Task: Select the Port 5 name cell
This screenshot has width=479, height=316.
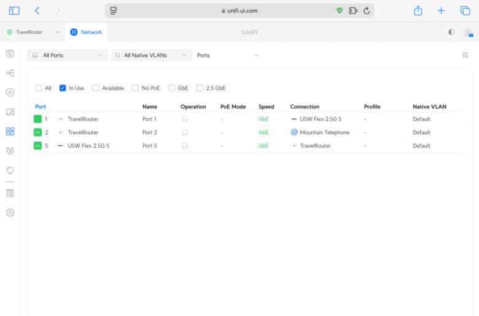Action: pyautogui.click(x=150, y=146)
